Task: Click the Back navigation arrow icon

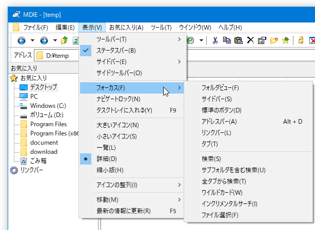Action: [x=22, y=40]
